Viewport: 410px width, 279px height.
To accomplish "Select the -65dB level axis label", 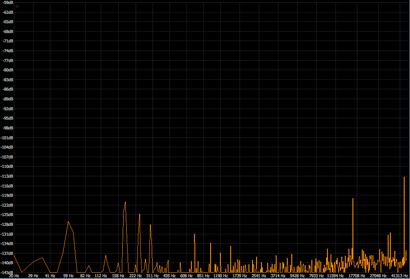I will click(8, 22).
